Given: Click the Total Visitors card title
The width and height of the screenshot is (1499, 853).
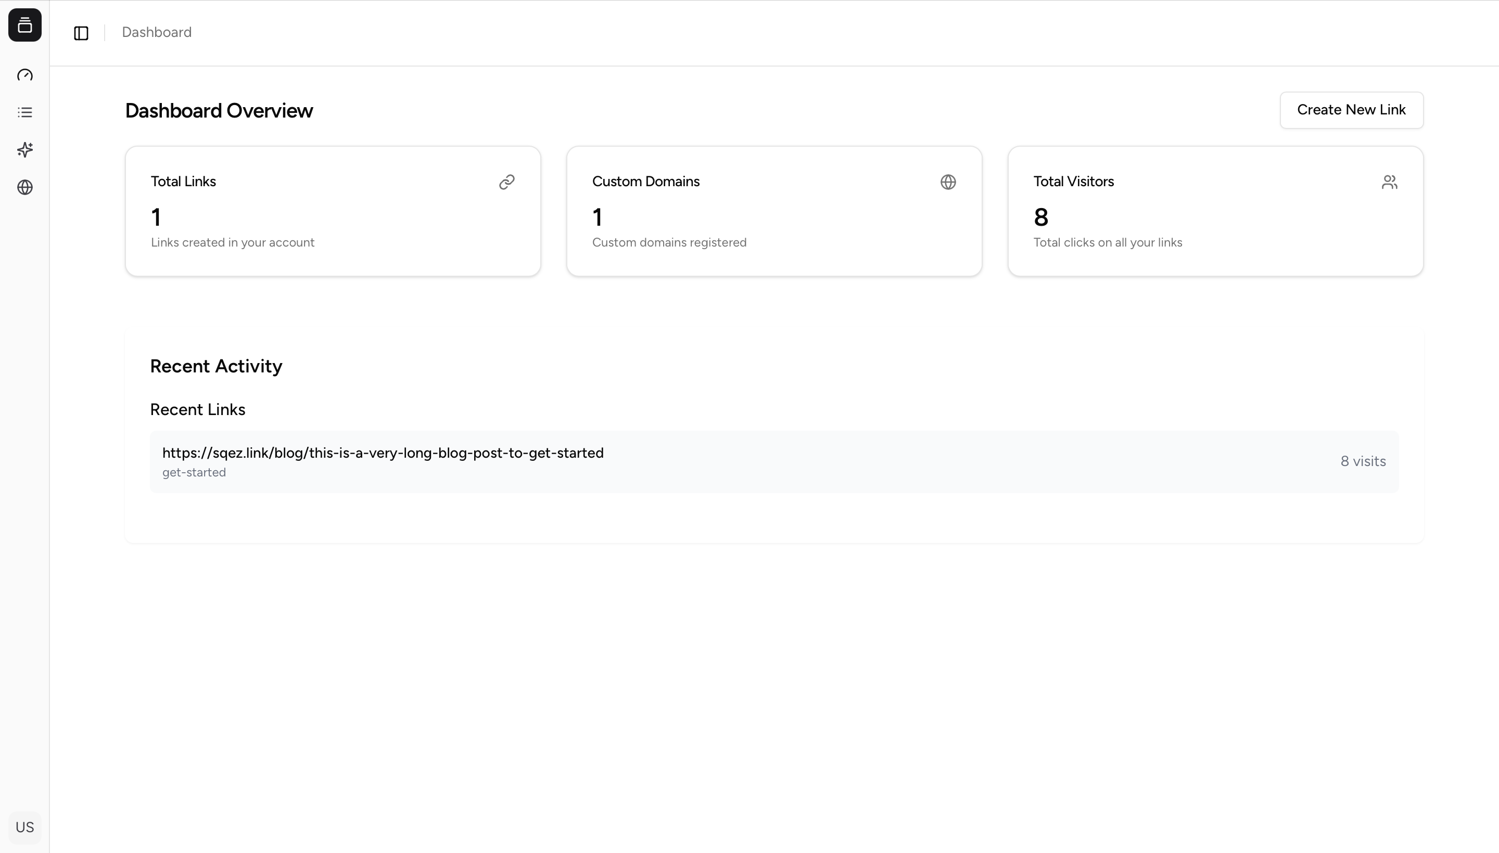Looking at the screenshot, I should click(x=1073, y=182).
